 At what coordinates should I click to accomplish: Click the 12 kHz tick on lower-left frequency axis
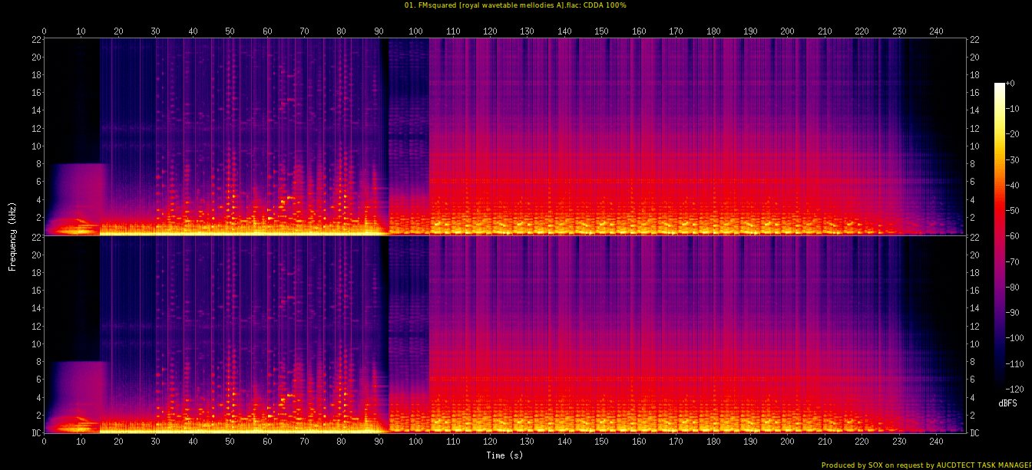click(x=35, y=326)
